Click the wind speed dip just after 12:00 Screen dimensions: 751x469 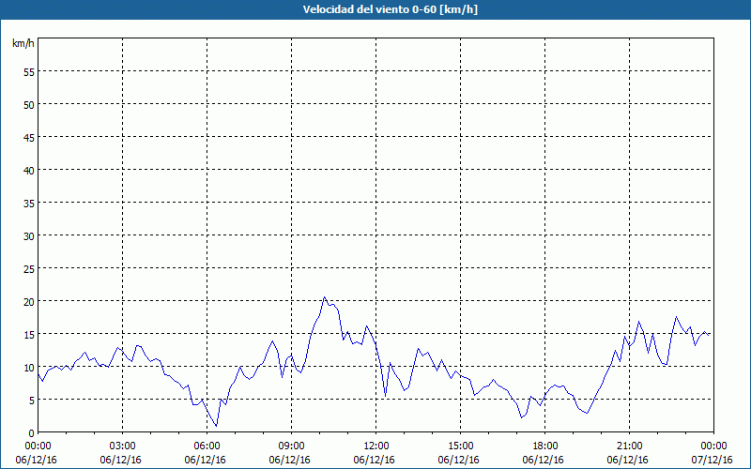coord(386,396)
